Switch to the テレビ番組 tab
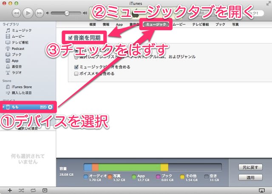Viewport: 272px width, 194px height. tap(200, 25)
